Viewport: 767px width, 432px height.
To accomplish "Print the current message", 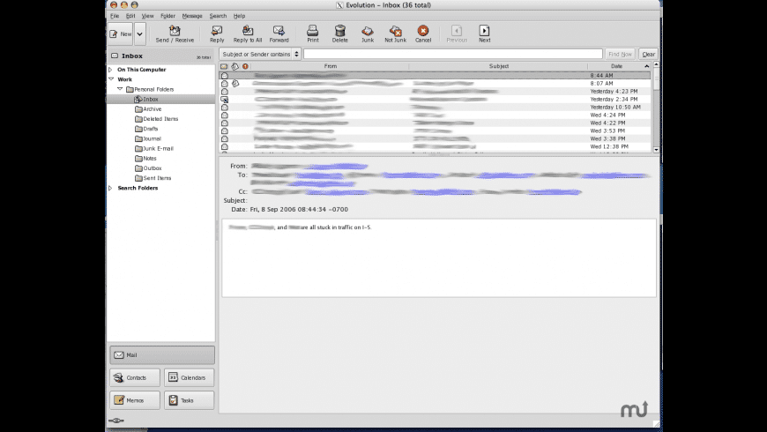I will (313, 34).
